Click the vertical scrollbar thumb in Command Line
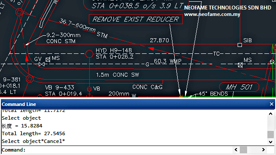276x155 pixels. (270, 134)
